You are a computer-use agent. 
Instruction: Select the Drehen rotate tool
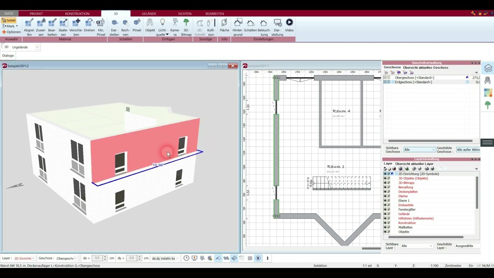(89, 25)
